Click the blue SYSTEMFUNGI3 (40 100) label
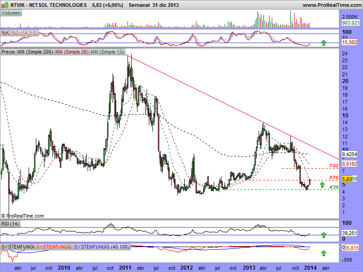Image resolution: width=363 pixels, height=272 pixels. click(x=102, y=247)
